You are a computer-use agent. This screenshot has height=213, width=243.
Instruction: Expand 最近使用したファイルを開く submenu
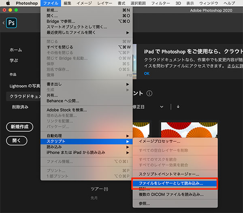[x=87, y=32]
